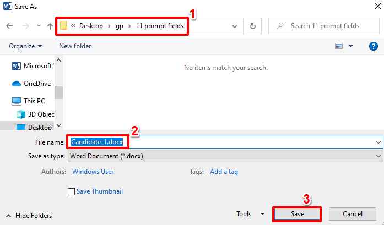Click the Add a tag link

(224, 172)
